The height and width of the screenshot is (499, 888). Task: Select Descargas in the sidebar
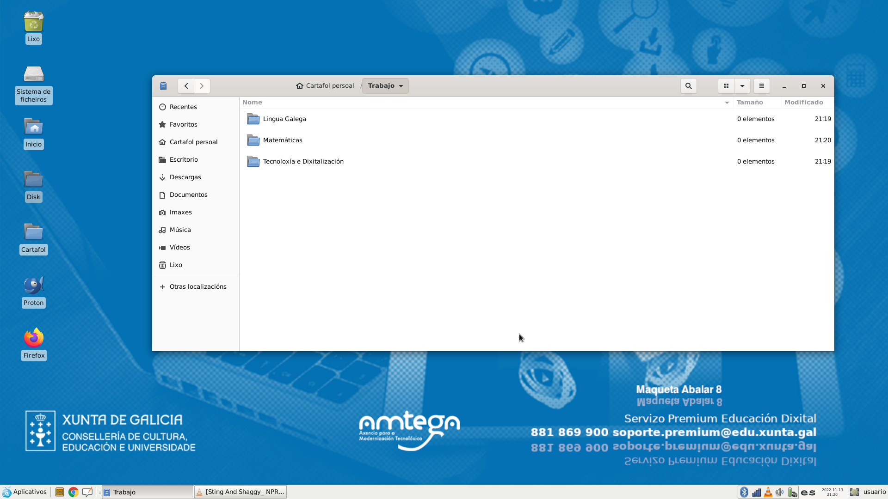point(185,177)
